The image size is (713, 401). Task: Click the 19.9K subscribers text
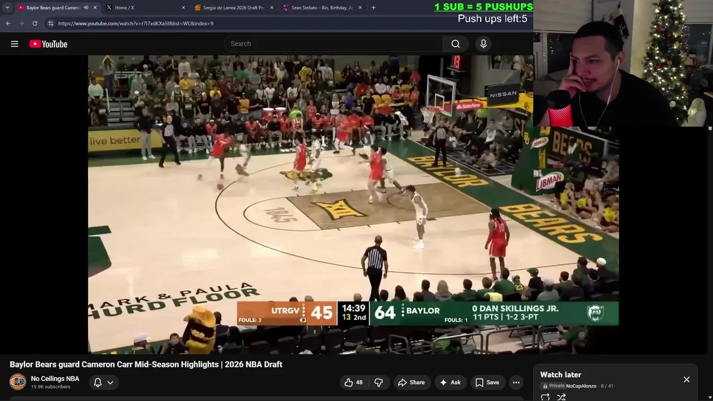51,387
